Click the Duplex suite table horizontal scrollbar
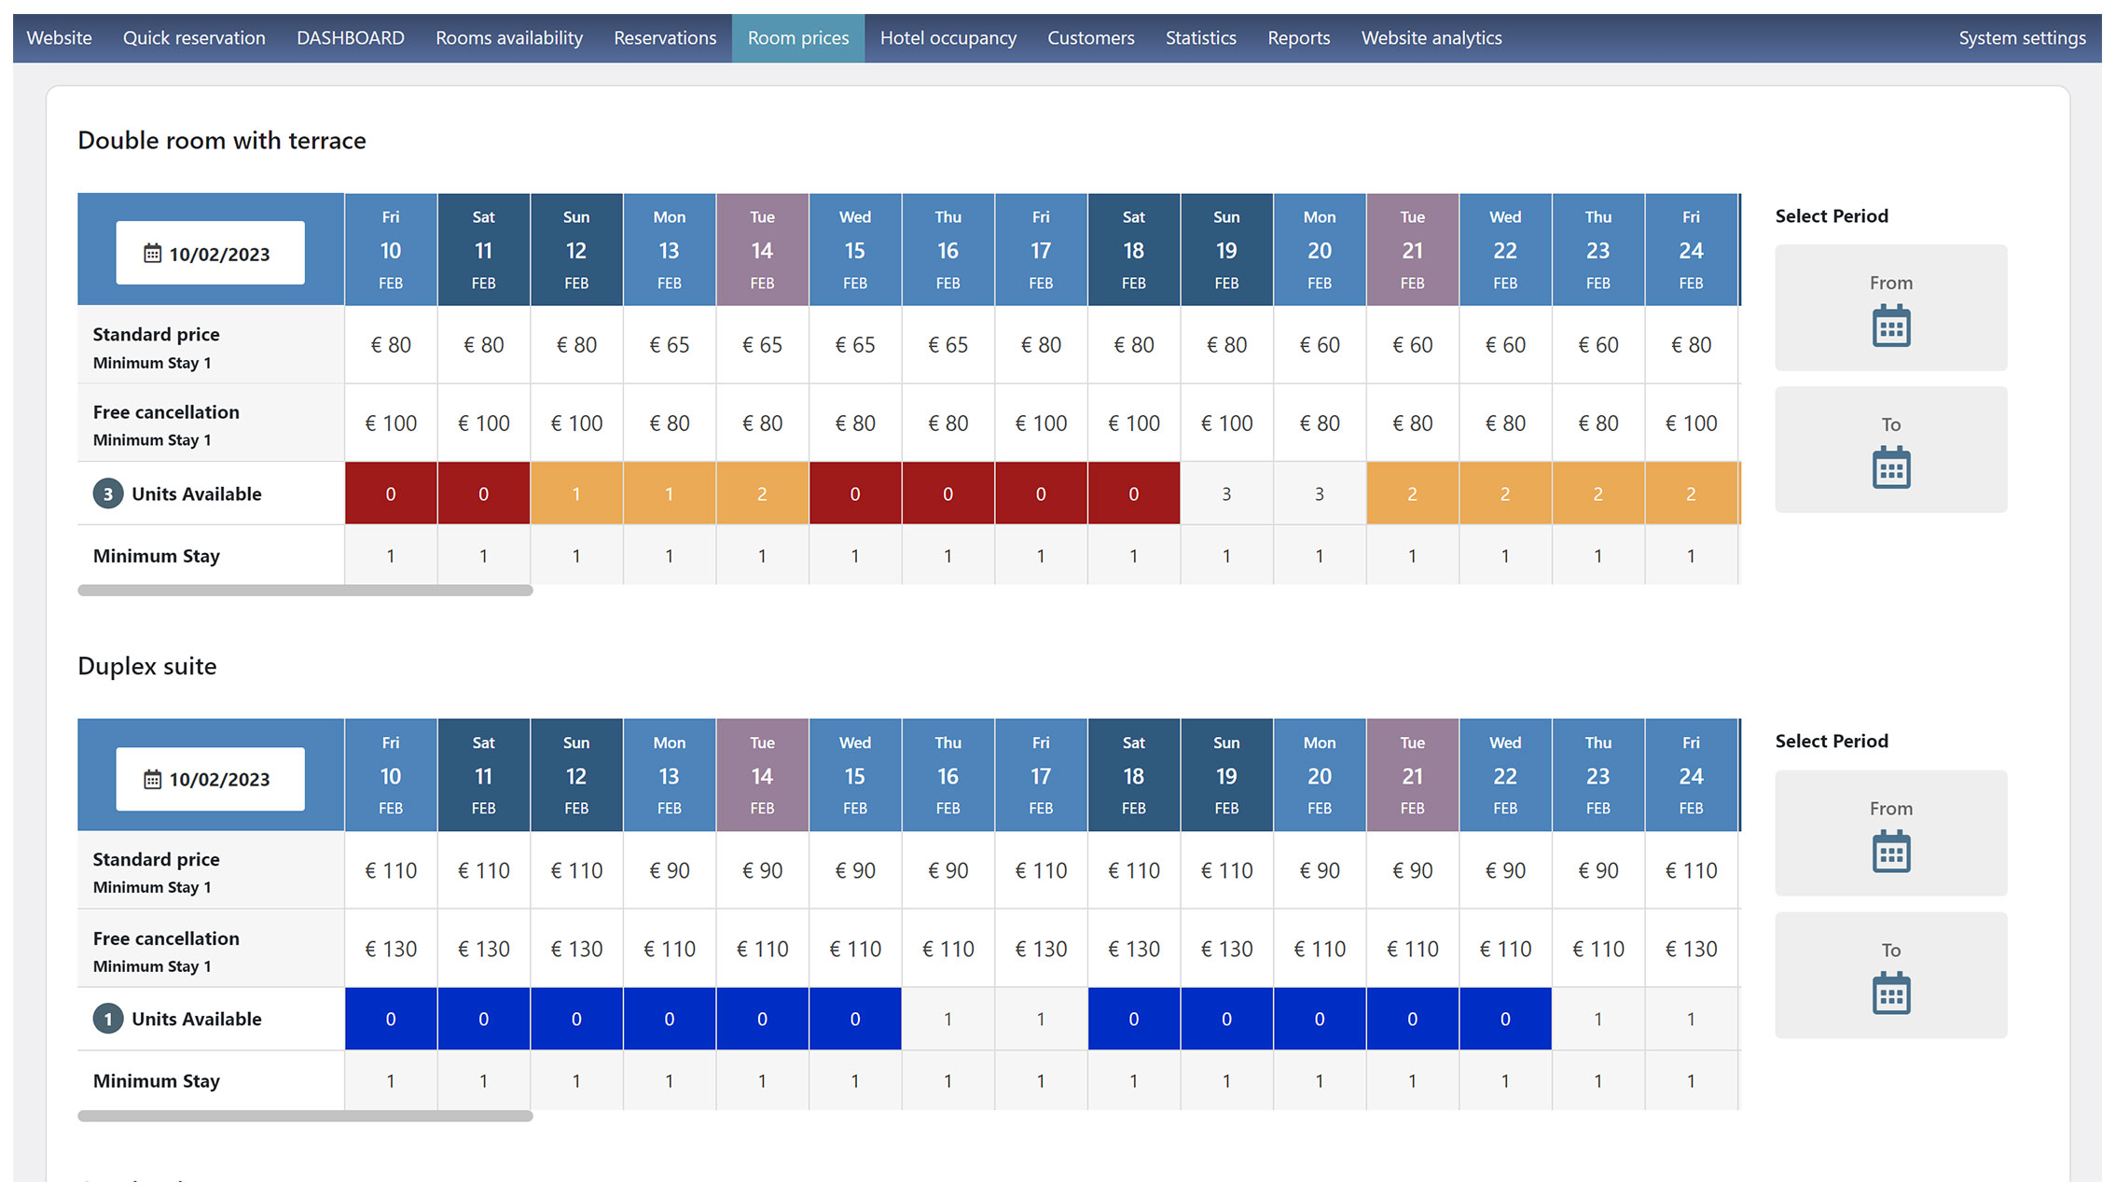This screenshot has width=2116, height=1194. pos(305,1116)
